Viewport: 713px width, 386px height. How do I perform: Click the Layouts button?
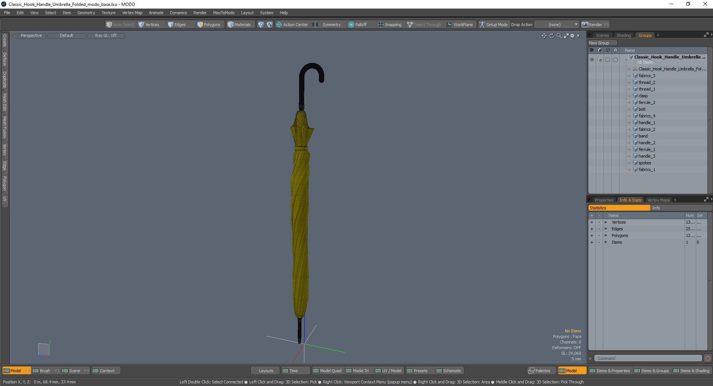(266, 371)
